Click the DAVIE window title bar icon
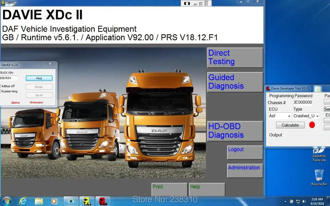This screenshot has width=330, height=206. (3, 3)
